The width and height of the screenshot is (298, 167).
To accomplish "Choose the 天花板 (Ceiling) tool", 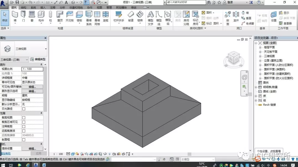I will point(70,16).
